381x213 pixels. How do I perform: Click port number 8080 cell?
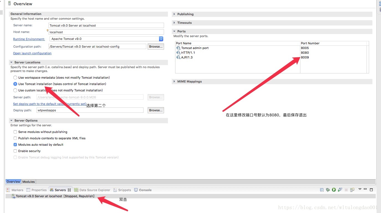[x=305, y=53]
